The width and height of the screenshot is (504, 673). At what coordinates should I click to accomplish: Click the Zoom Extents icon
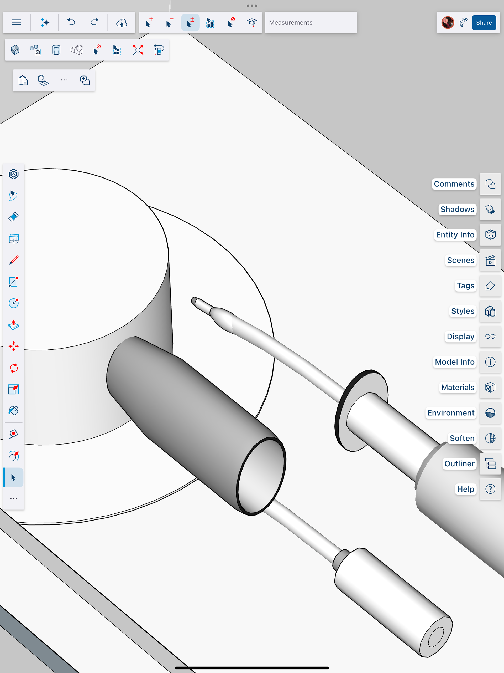coord(138,50)
